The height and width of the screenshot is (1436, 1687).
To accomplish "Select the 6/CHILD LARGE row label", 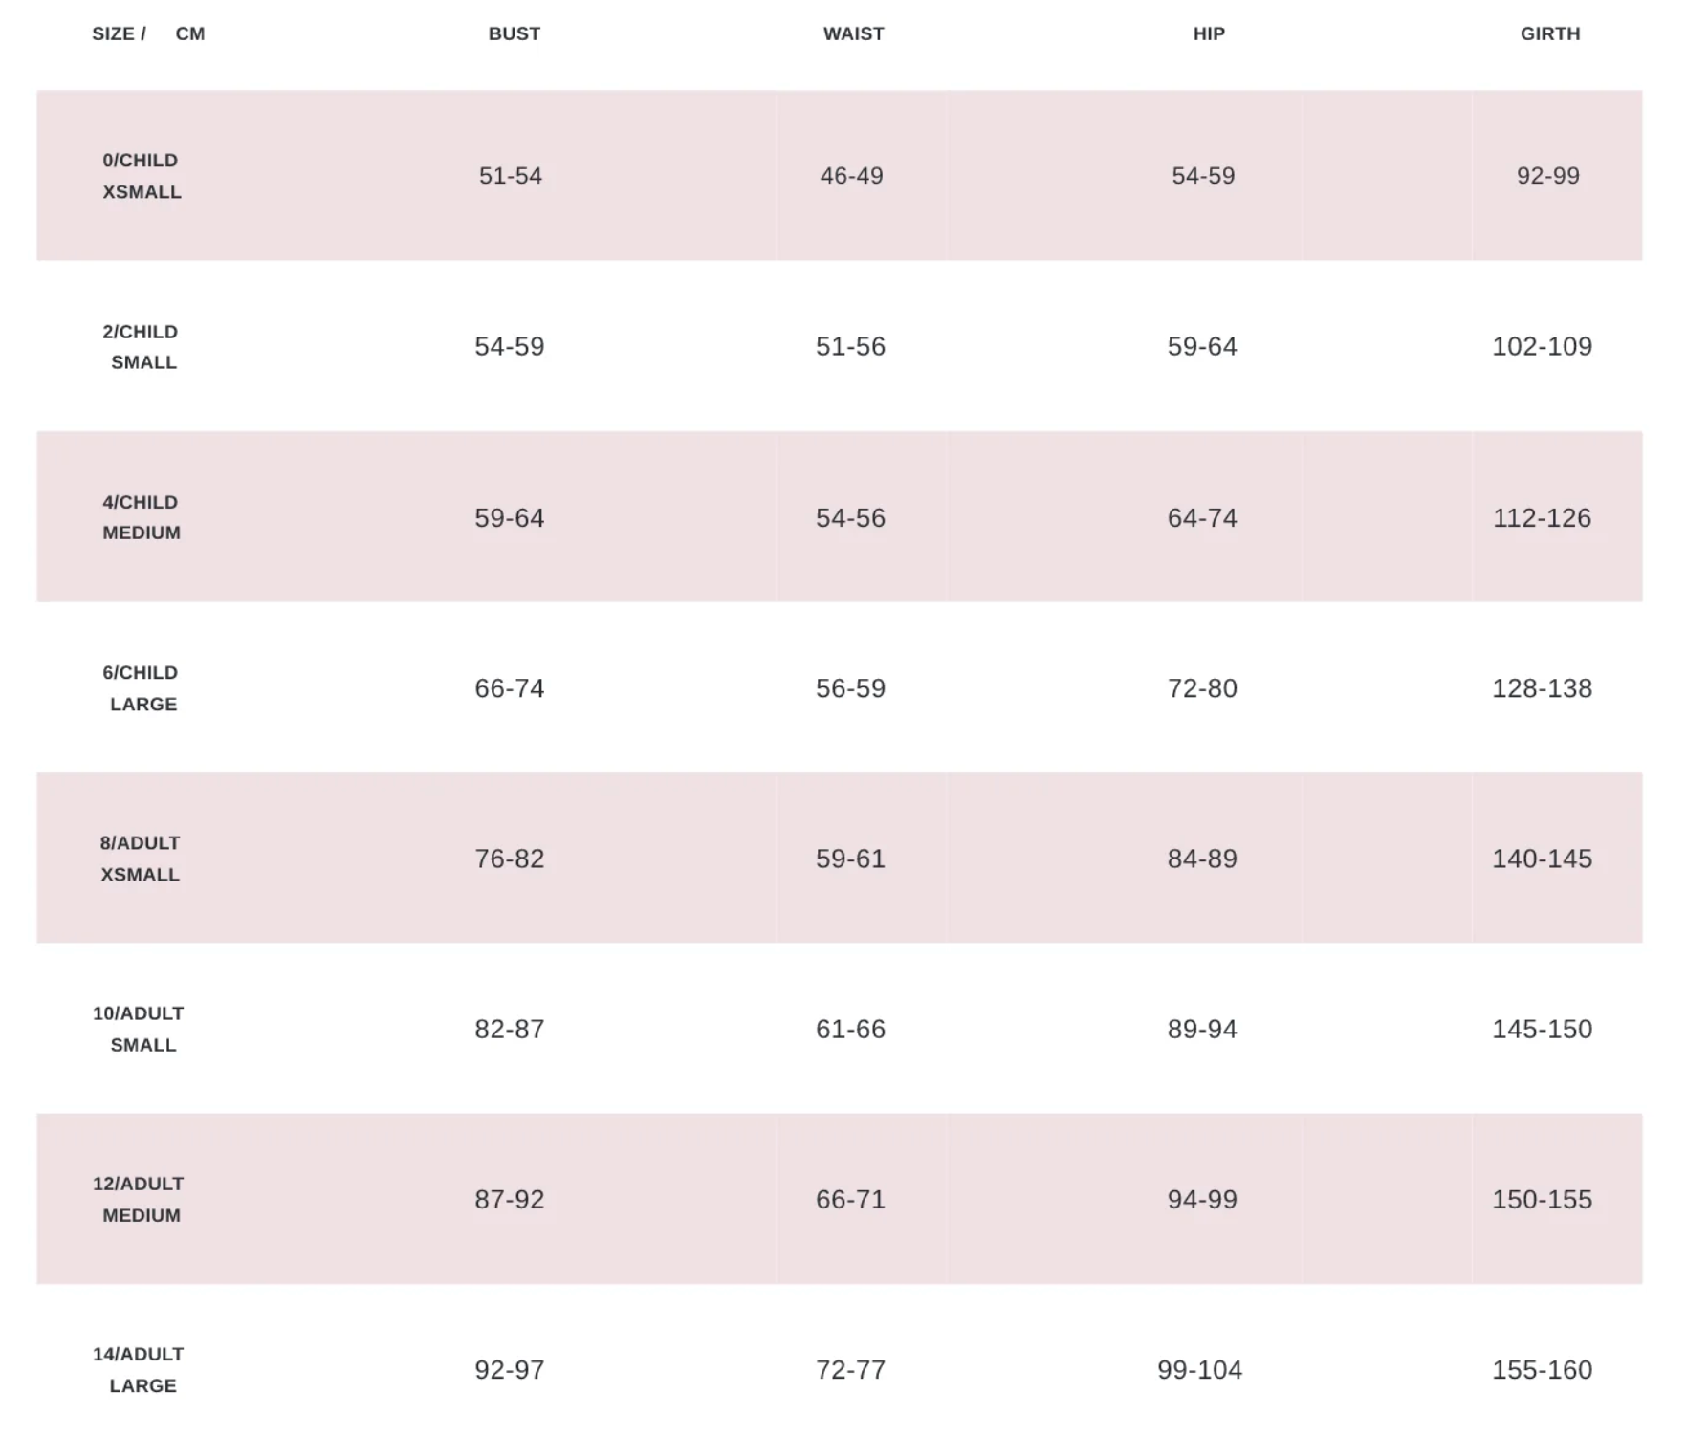I will (142, 688).
